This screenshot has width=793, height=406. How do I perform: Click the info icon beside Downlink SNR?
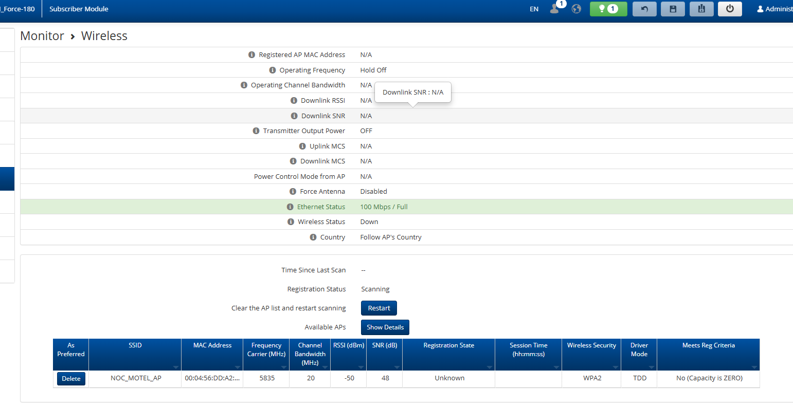(294, 116)
